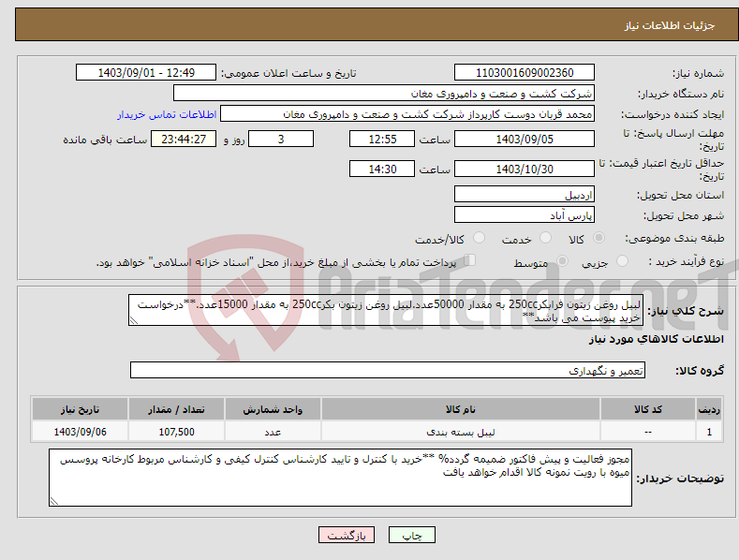Click the remaining days field showing 3

281,139
